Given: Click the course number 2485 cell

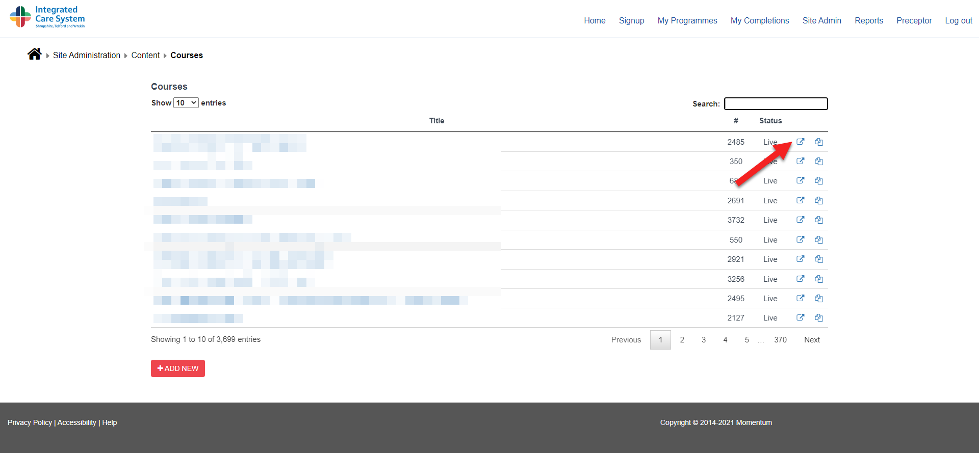Looking at the screenshot, I should (736, 142).
